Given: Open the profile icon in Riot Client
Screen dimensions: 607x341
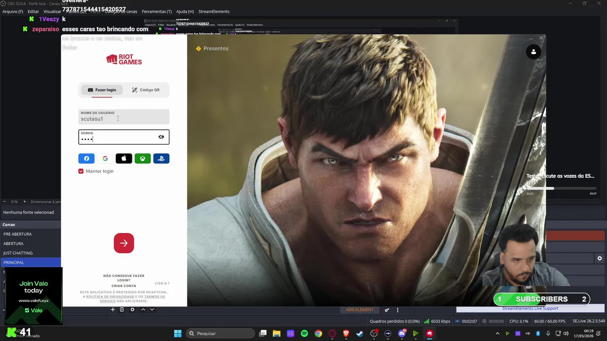Looking at the screenshot, I should point(533,52).
